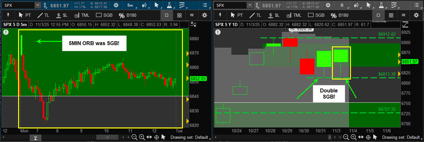Image resolution: width=424 pixels, height=142 pixels.
Task: Select the TL trendline tool in left toolbar
Action: click(43, 15)
